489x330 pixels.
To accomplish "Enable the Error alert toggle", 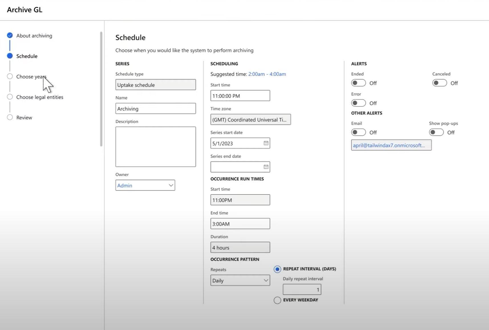I will coord(358,103).
